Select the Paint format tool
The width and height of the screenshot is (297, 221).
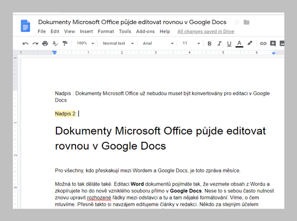click(x=65, y=44)
